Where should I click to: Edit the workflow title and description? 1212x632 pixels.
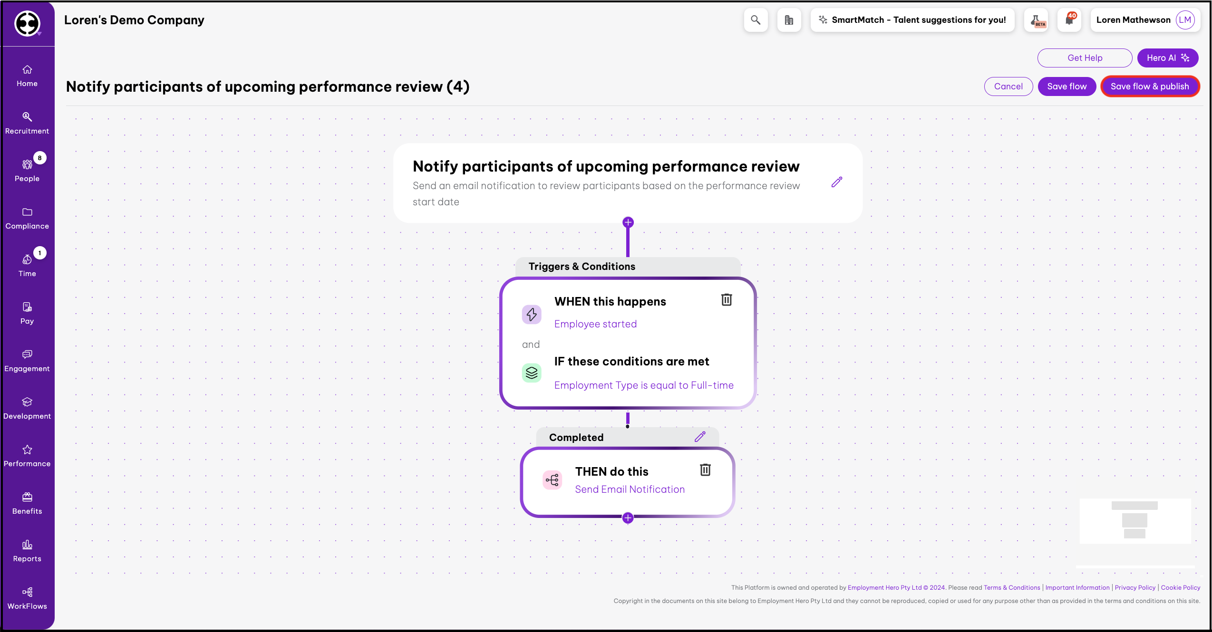pos(837,182)
